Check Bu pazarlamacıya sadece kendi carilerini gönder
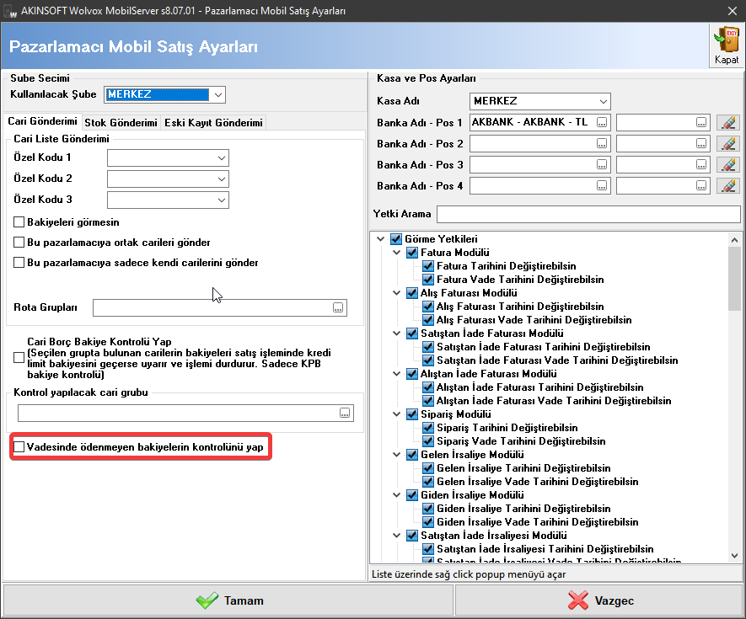This screenshot has width=746, height=619. 19,263
